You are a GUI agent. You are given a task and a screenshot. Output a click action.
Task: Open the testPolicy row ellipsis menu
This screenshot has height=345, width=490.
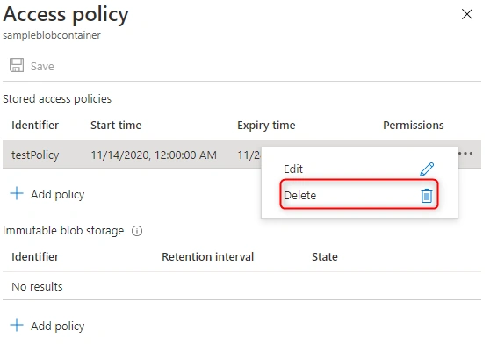click(x=465, y=154)
